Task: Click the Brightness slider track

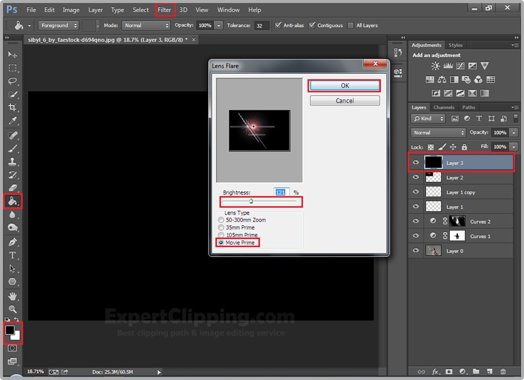Action: click(261, 201)
